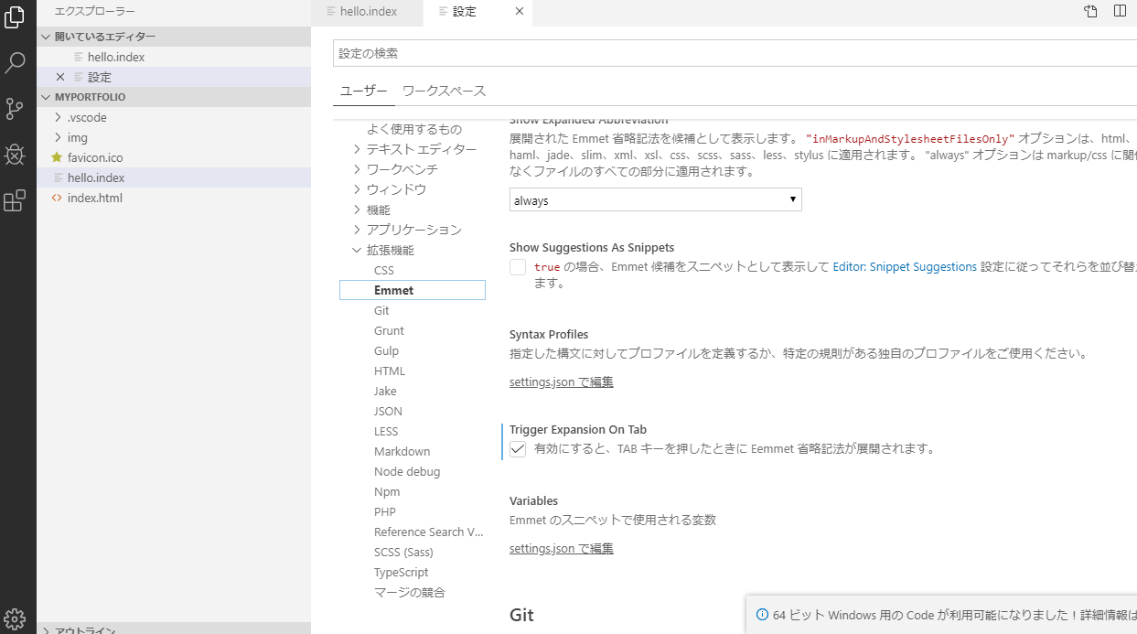Open the Search view in the activity bar
The width and height of the screenshot is (1137, 634).
tap(15, 62)
